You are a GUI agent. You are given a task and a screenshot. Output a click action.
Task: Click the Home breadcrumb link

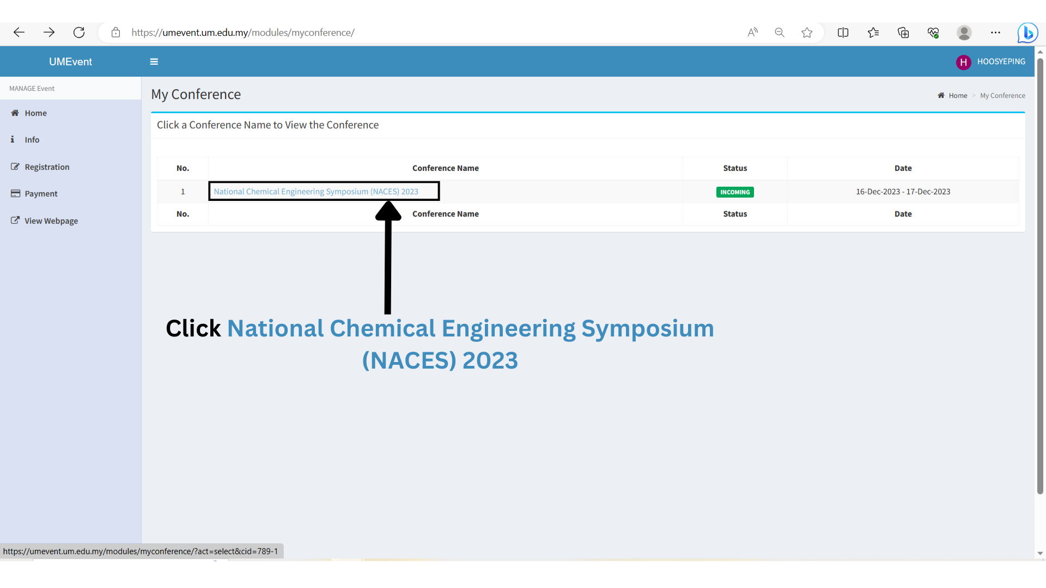(x=958, y=96)
